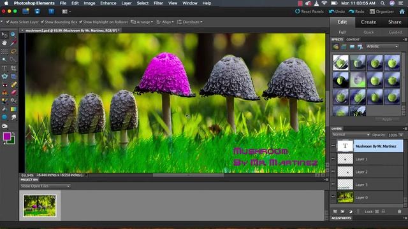408x229 pixels.
Task: Switch to Quick edit mode tab
Action: (368, 32)
